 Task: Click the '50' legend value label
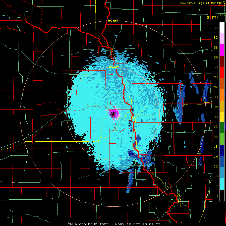point(216,67)
